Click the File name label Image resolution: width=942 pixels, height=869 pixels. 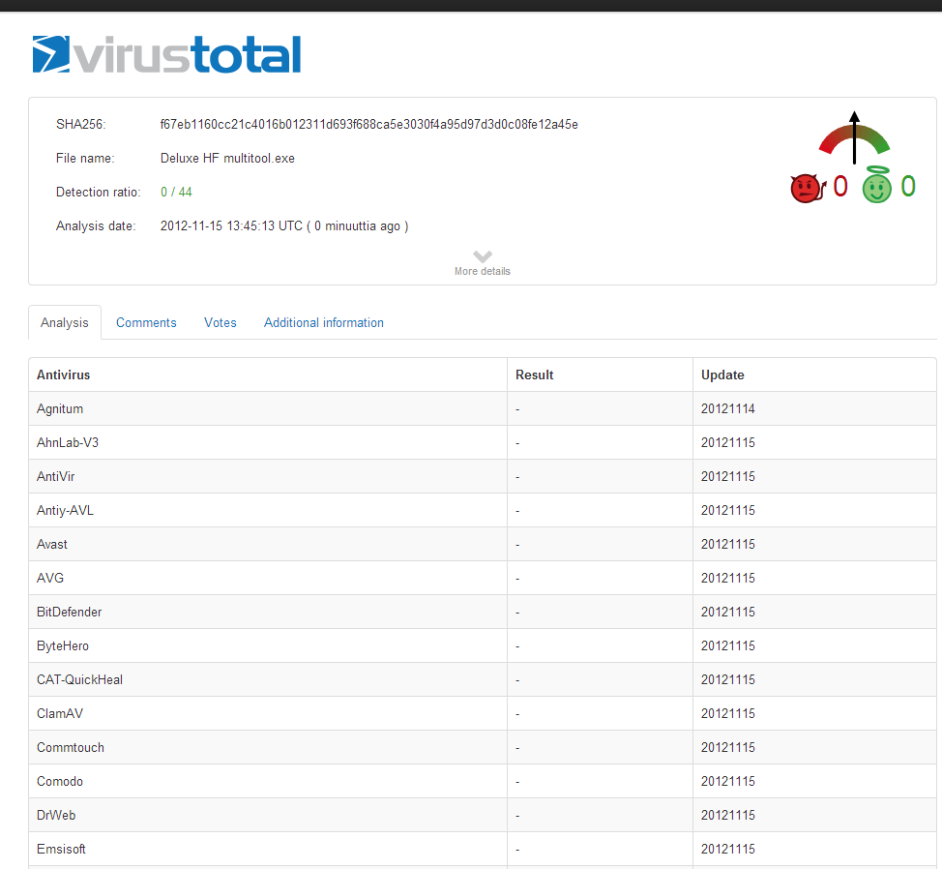[85, 158]
